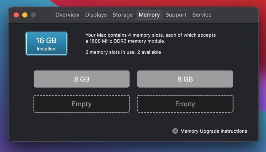Close the About This Mac window
This screenshot has width=266, height=152.
point(16,15)
